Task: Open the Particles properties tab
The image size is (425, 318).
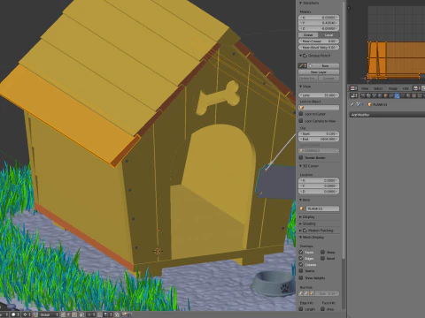Action: coord(420,95)
